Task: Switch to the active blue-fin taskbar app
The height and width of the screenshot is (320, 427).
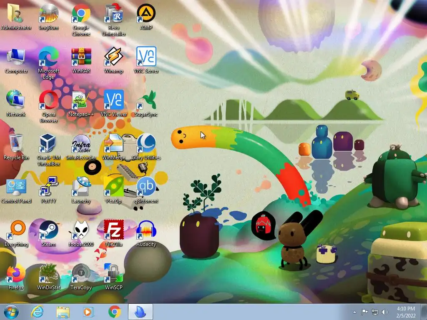Action: 140,312
